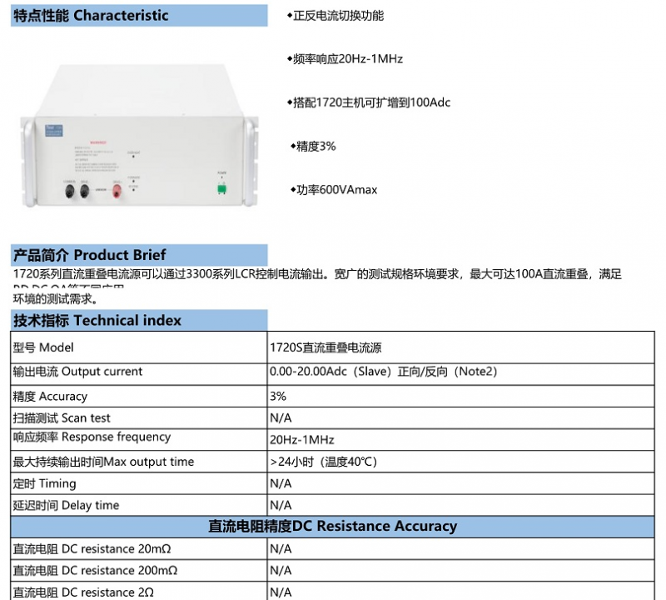Click the value ">24小时 (温度40℃)"

(324, 462)
